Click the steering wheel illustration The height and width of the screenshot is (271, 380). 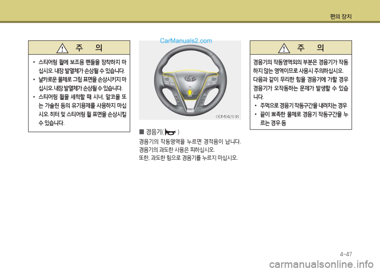coord(190,80)
